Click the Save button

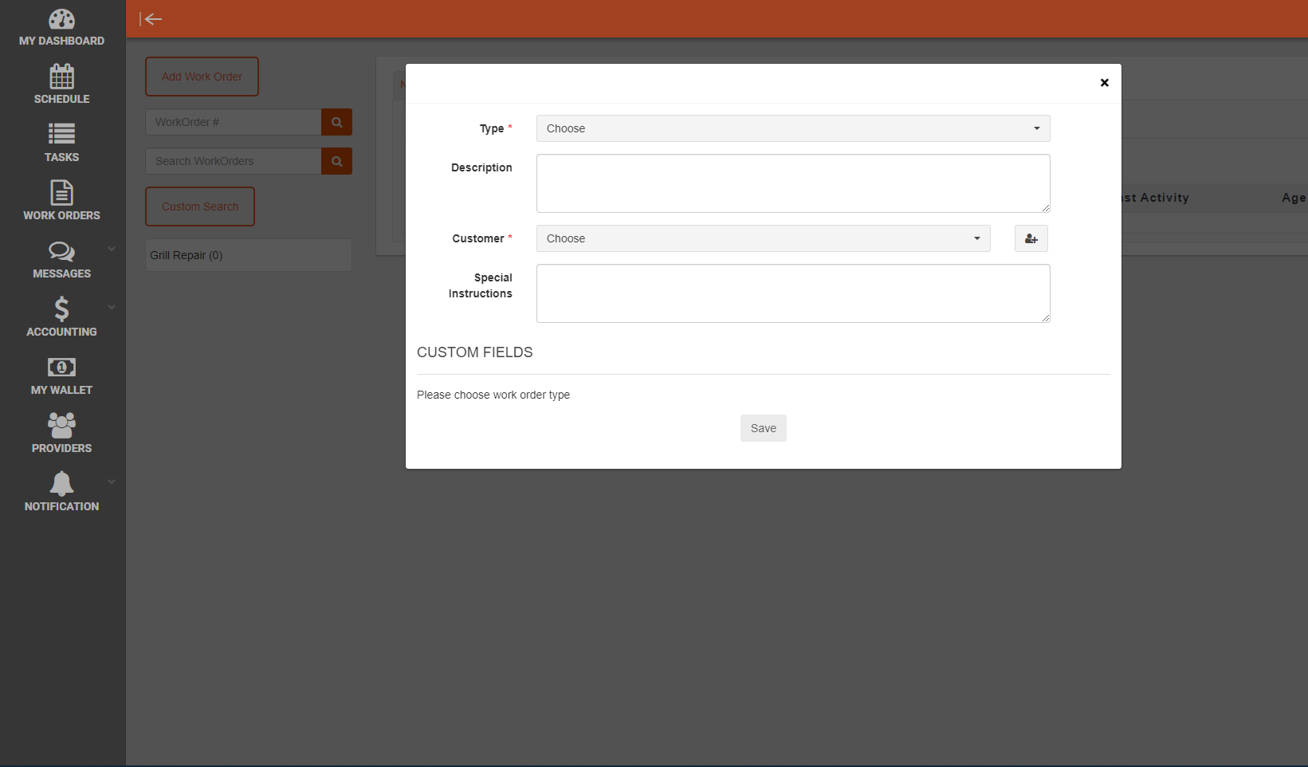(763, 428)
